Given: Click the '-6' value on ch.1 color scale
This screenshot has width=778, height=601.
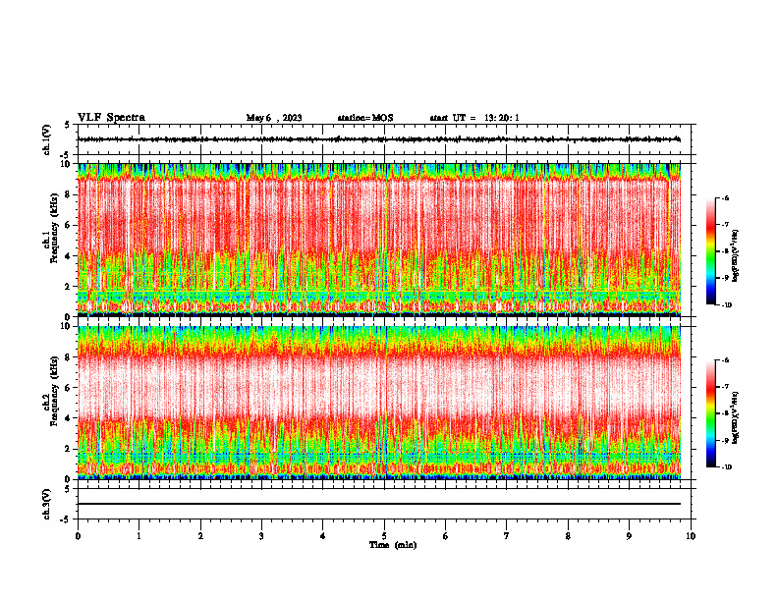Looking at the screenshot, I should (725, 197).
